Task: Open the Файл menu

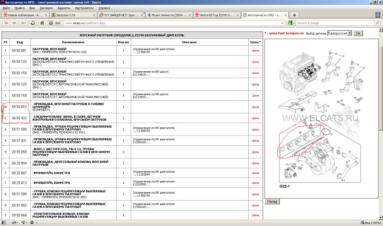Action: (x=6, y=8)
